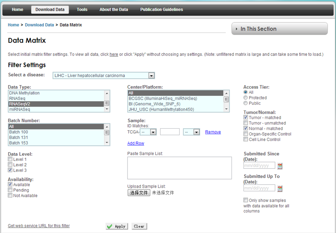The width and height of the screenshot is (336, 233).
Task: Open the Submitted Up To calendar icon
Action: (x=280, y=188)
